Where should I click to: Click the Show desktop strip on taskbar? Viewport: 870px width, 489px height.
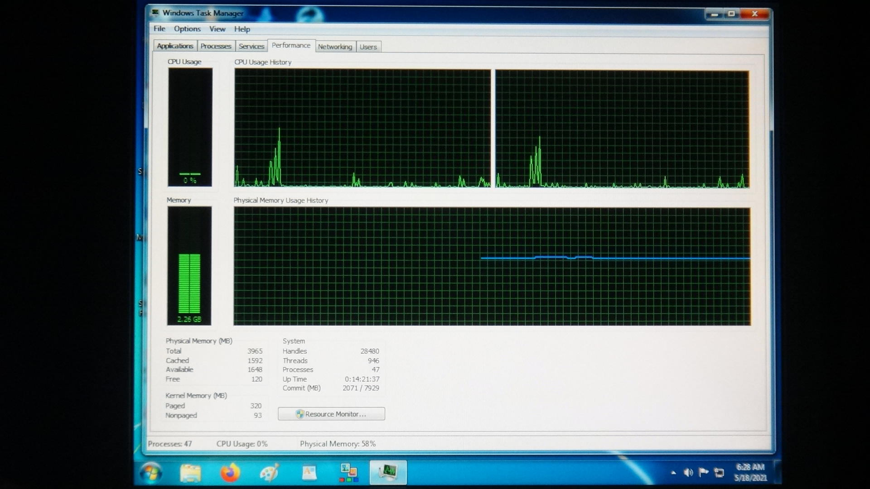tap(777, 473)
